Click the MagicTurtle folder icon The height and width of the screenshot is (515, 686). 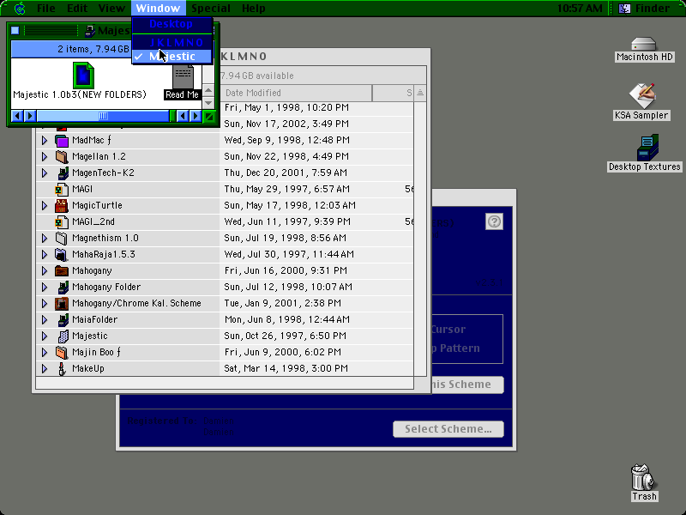pos(62,205)
